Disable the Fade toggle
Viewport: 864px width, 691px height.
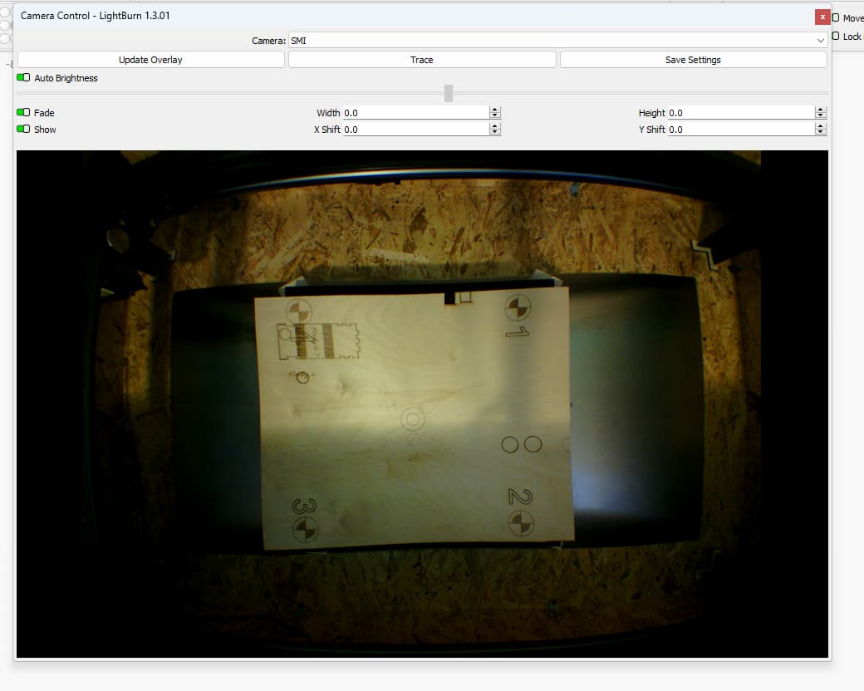pyautogui.click(x=23, y=112)
